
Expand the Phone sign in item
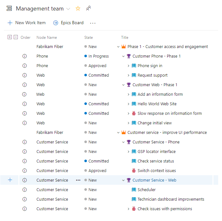129,66
